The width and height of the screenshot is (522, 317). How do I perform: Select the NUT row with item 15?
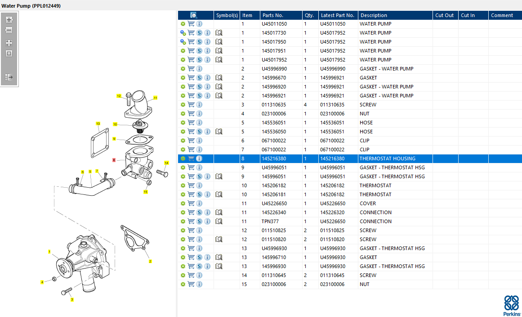coord(350,284)
